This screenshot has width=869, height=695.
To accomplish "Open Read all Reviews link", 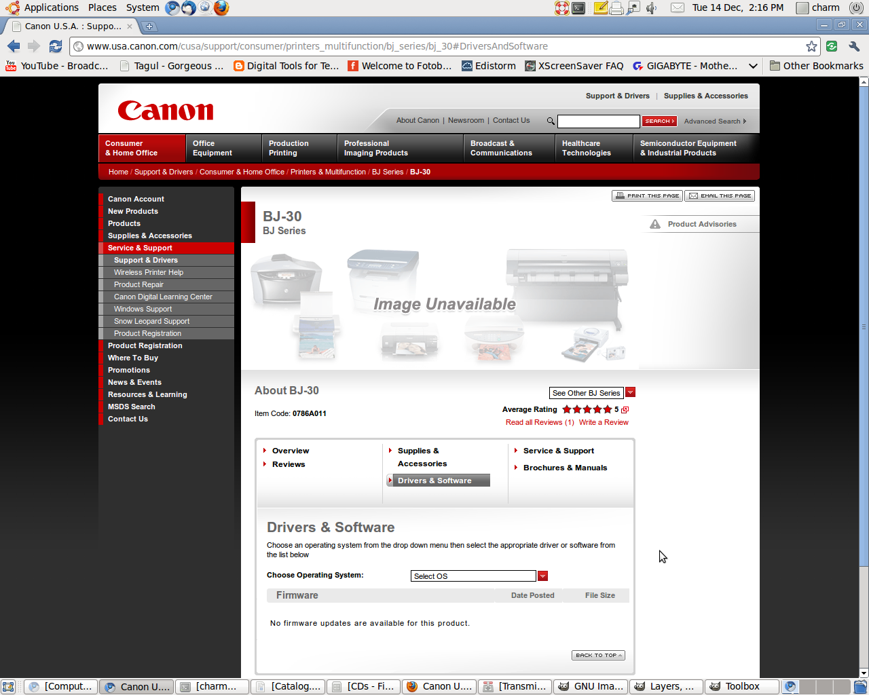I will [x=540, y=422].
